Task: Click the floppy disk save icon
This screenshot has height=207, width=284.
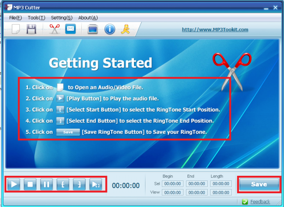Action: tap(31, 29)
